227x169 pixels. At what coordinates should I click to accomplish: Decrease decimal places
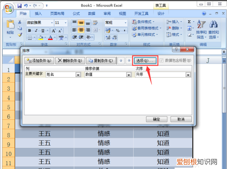[x=114, y=38]
